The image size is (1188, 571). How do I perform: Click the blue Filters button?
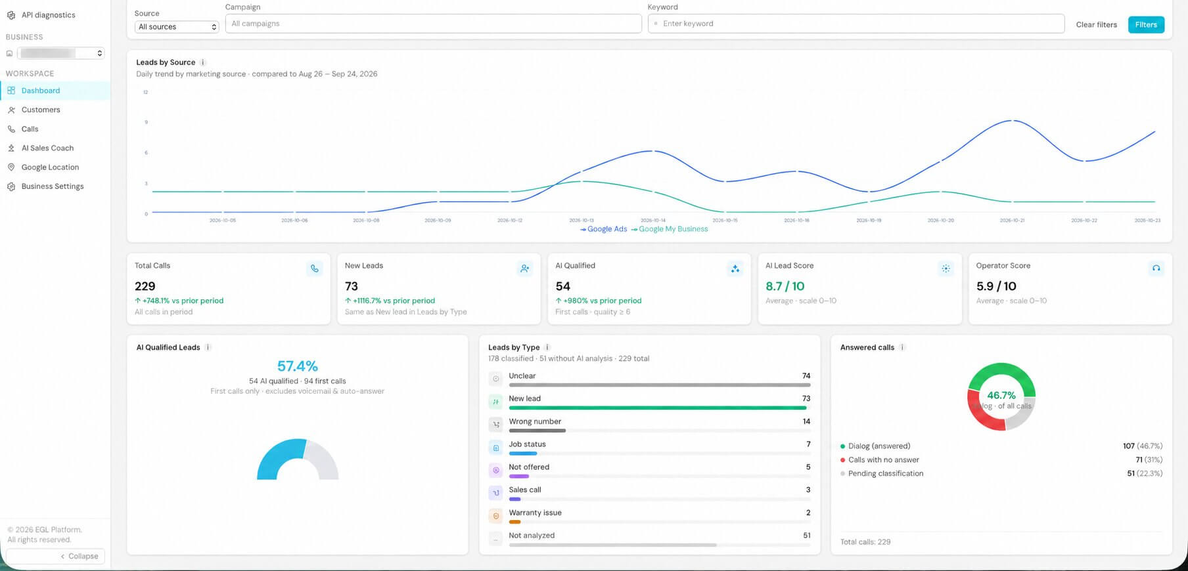[1146, 25]
